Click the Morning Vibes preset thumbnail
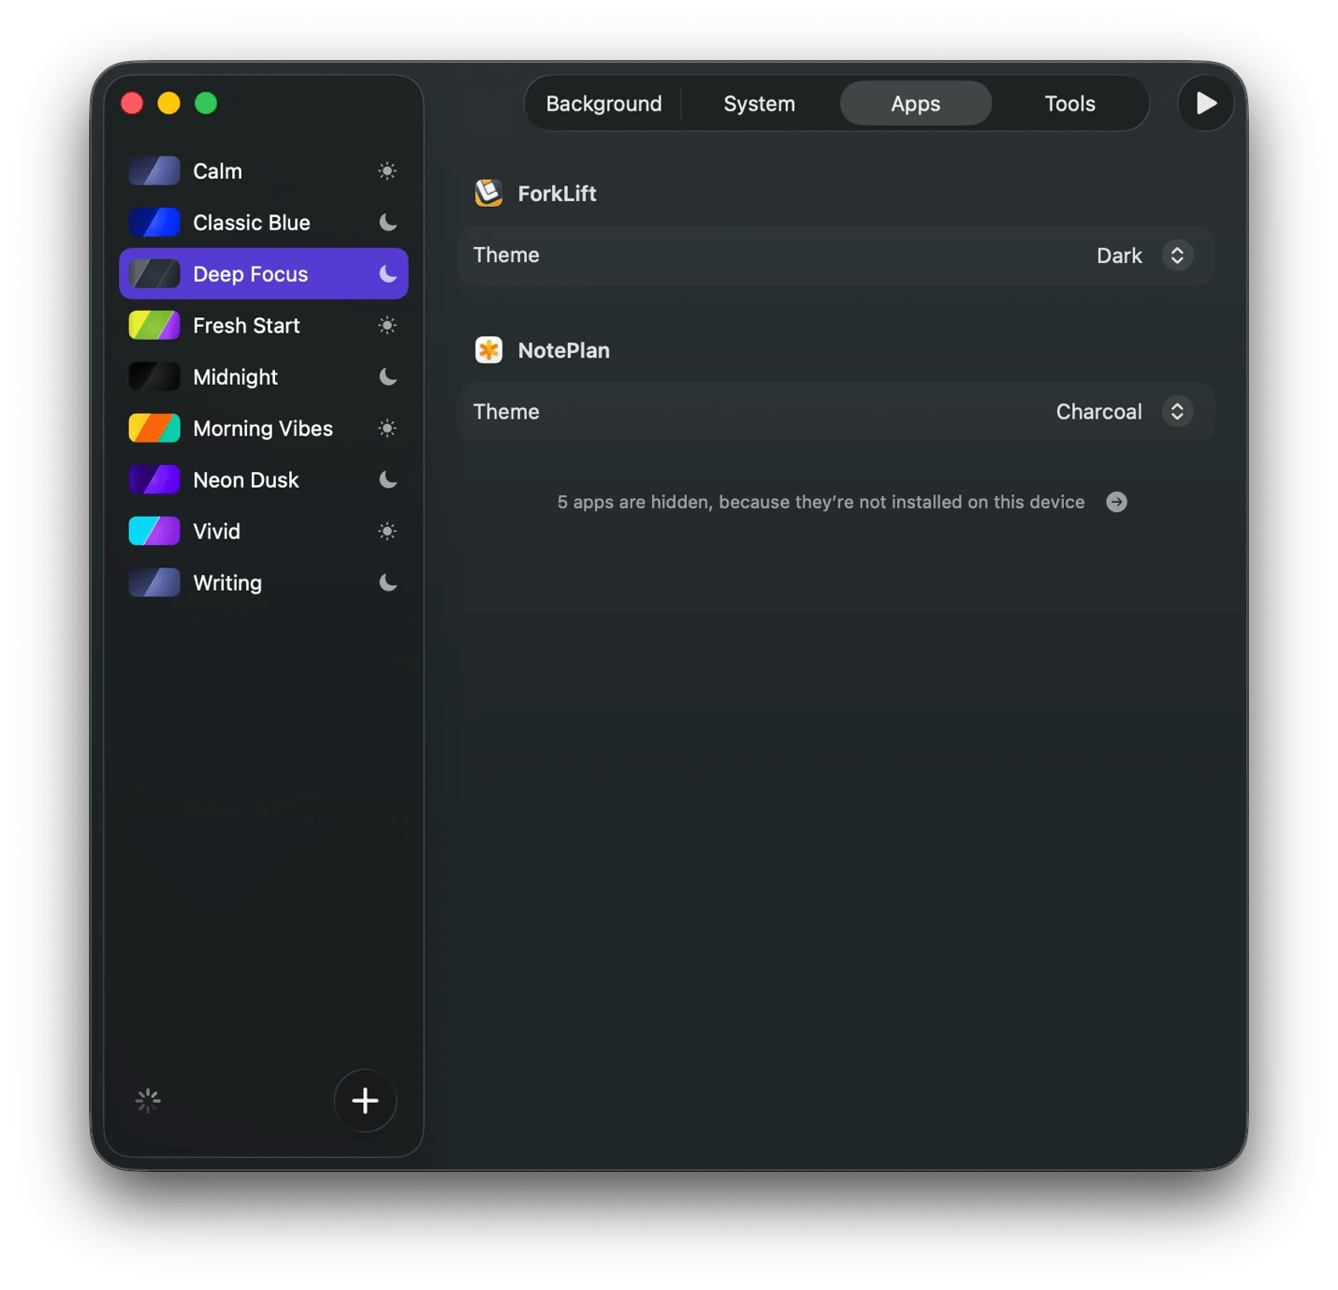 pos(154,429)
